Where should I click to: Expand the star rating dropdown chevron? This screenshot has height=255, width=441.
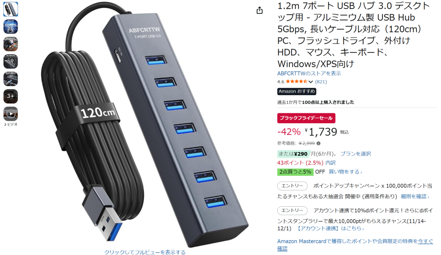coord(311,82)
